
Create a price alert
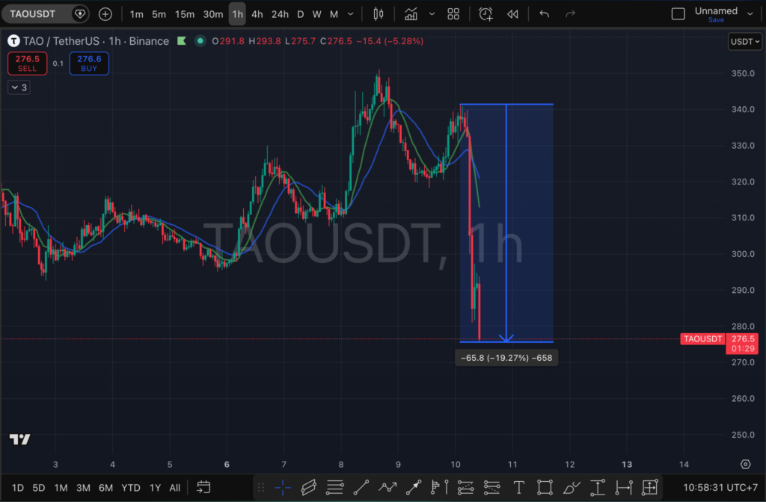(485, 14)
